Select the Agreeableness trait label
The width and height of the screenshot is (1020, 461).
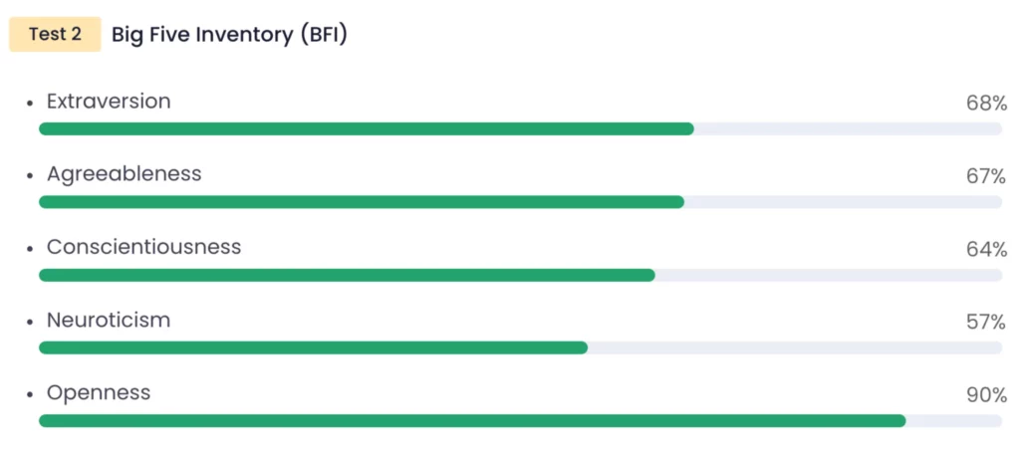point(124,174)
